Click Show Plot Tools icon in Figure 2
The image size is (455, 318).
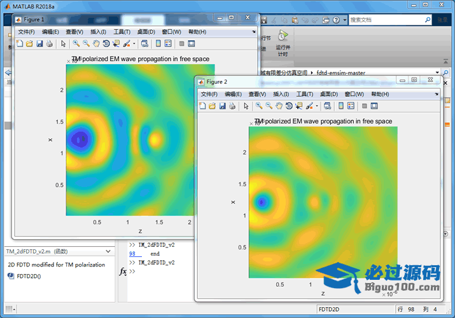pyautogui.click(x=374, y=106)
